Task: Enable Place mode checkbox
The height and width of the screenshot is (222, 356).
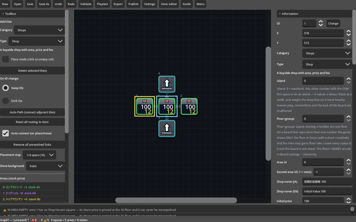Action: [x=6, y=59]
